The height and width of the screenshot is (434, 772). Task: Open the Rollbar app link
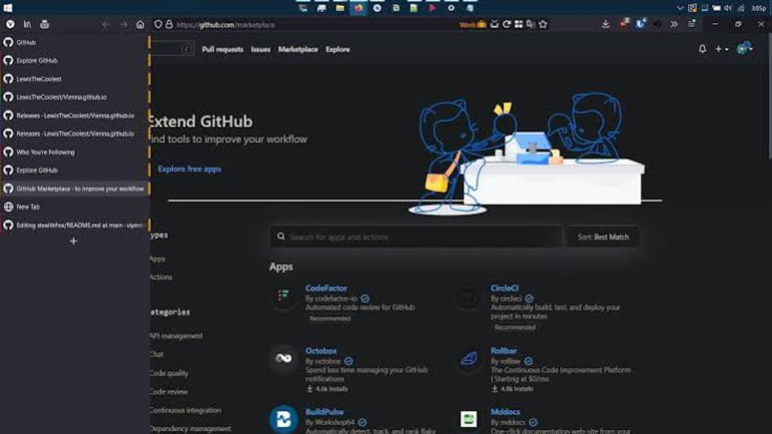coord(504,351)
